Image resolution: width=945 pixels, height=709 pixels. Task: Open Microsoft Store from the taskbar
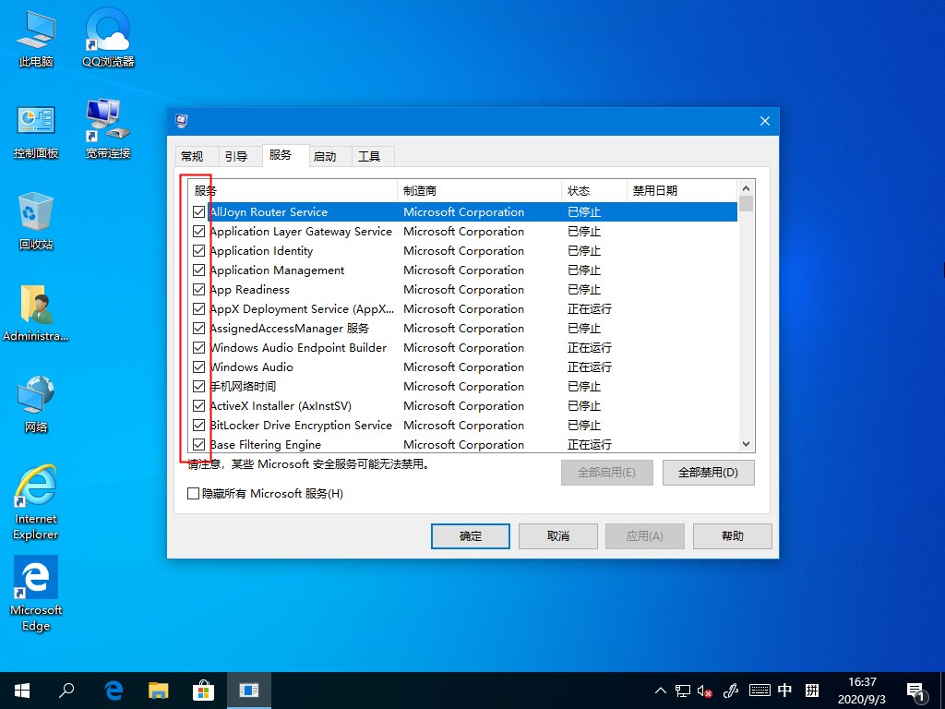(x=203, y=690)
